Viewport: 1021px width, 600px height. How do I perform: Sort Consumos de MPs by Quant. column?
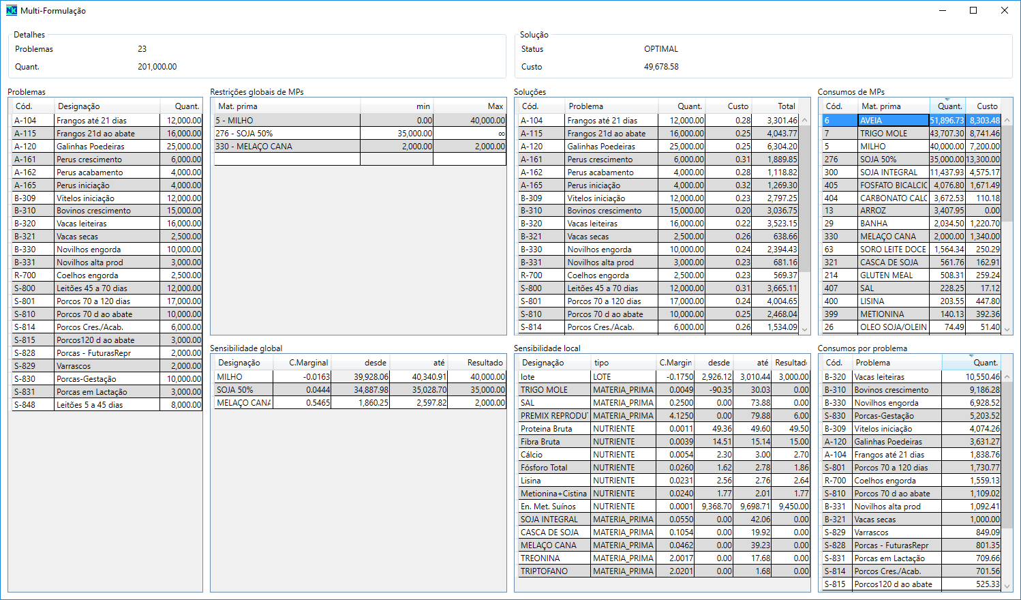(948, 106)
